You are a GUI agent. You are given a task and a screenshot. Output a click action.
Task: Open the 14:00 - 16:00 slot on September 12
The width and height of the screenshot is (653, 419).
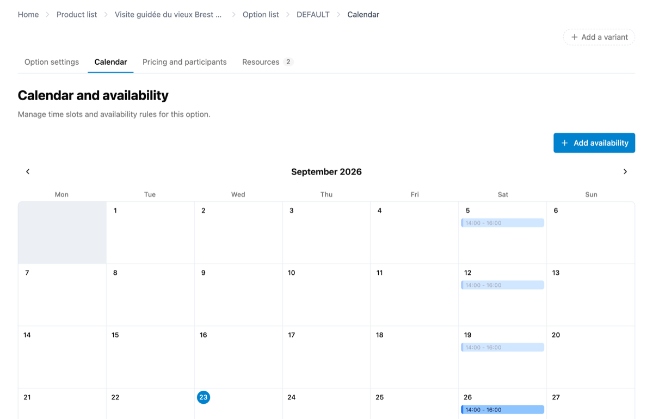[x=502, y=285]
